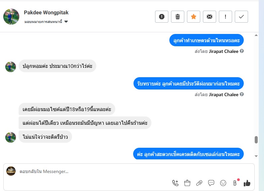This screenshot has width=264, height=191.
Task: Click help icon beside first Jirapat Chalee
Action: tap(242, 51)
